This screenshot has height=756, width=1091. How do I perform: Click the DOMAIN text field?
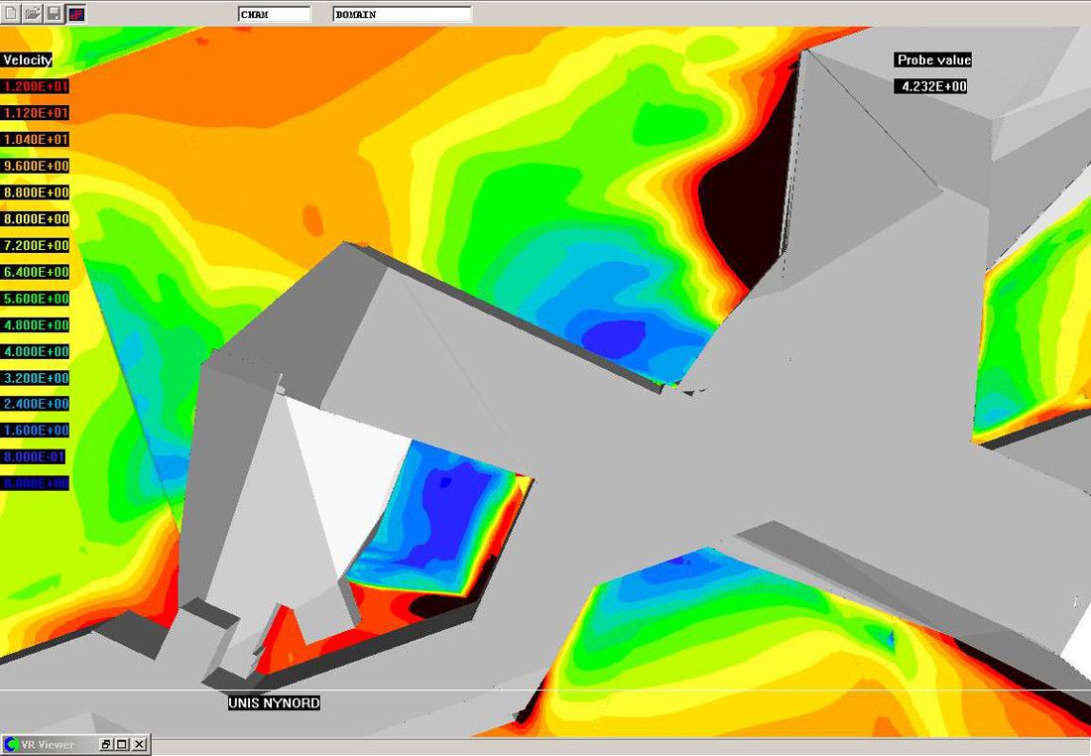tap(402, 14)
